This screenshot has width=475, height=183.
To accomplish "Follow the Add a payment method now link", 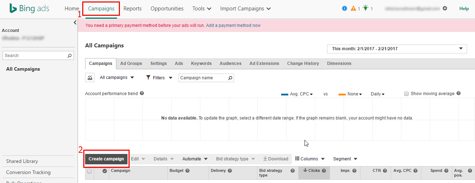I will tap(233, 25).
